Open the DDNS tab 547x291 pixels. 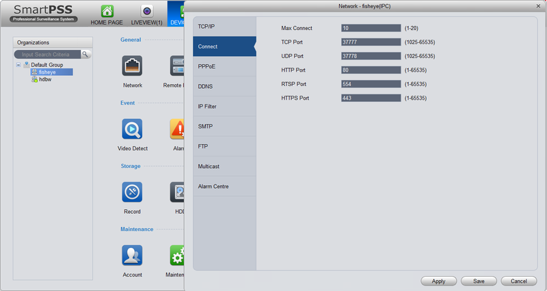225,87
